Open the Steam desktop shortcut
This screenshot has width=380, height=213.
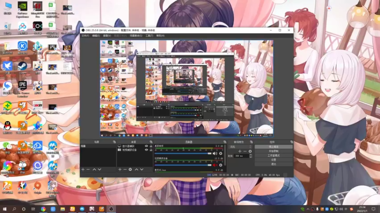(22, 68)
